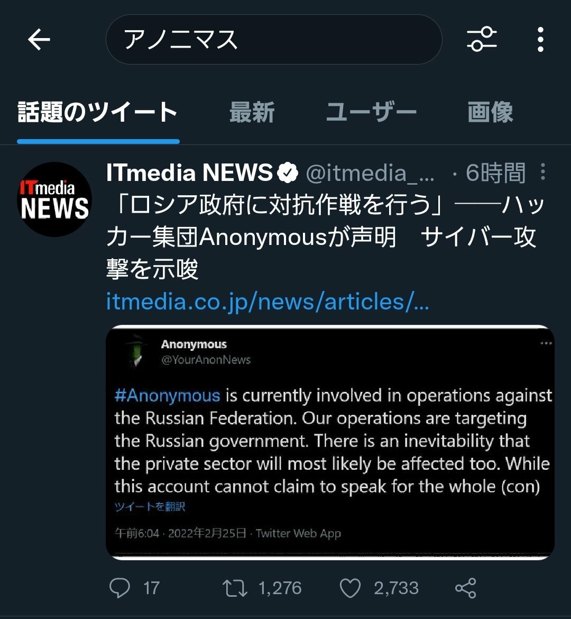The width and height of the screenshot is (571, 619).
Task: Open the 画像 tab
Action: point(490,112)
